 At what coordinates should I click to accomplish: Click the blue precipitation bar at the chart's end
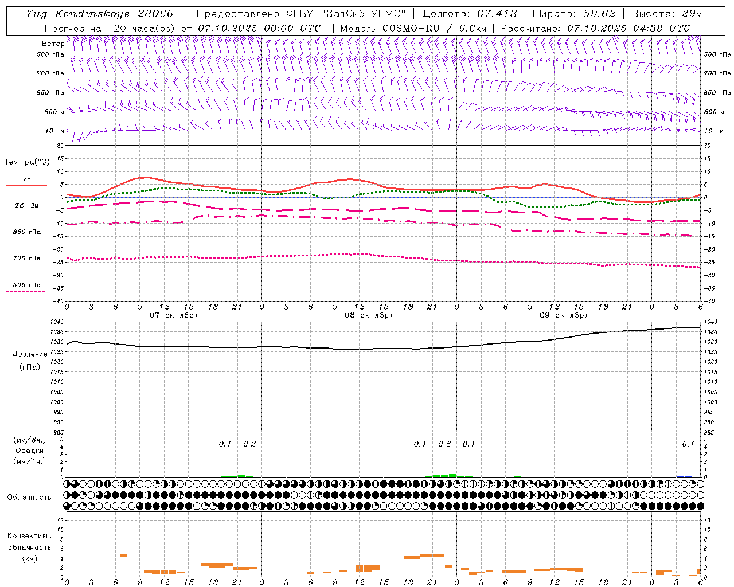tap(681, 476)
